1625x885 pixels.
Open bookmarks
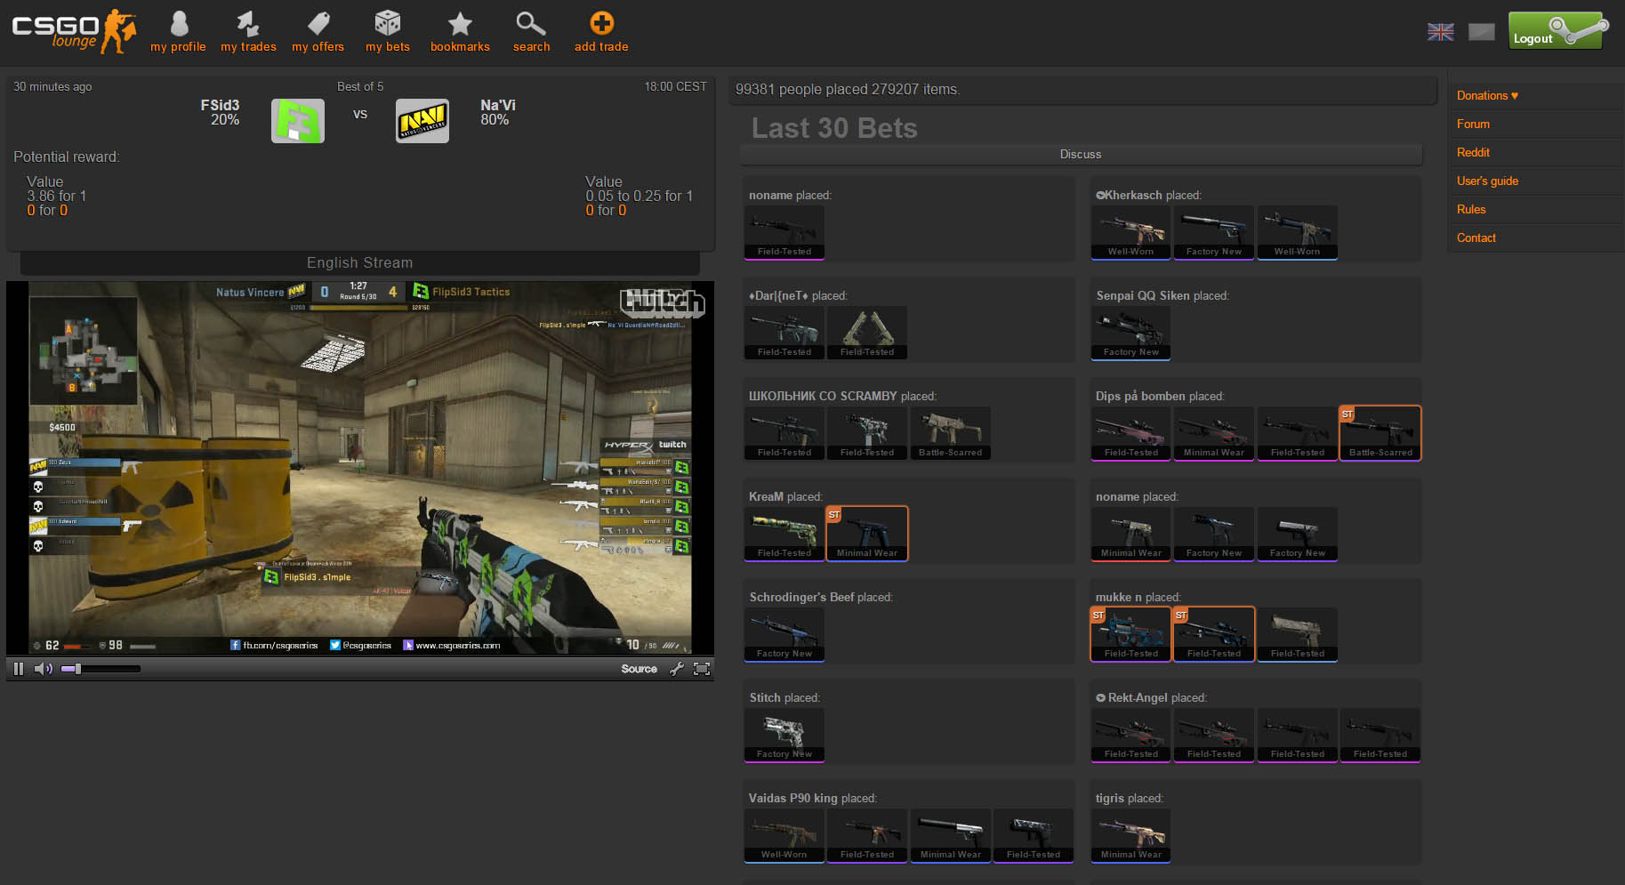click(x=460, y=32)
